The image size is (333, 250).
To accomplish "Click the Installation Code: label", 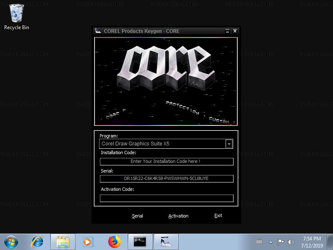I will [x=119, y=152].
